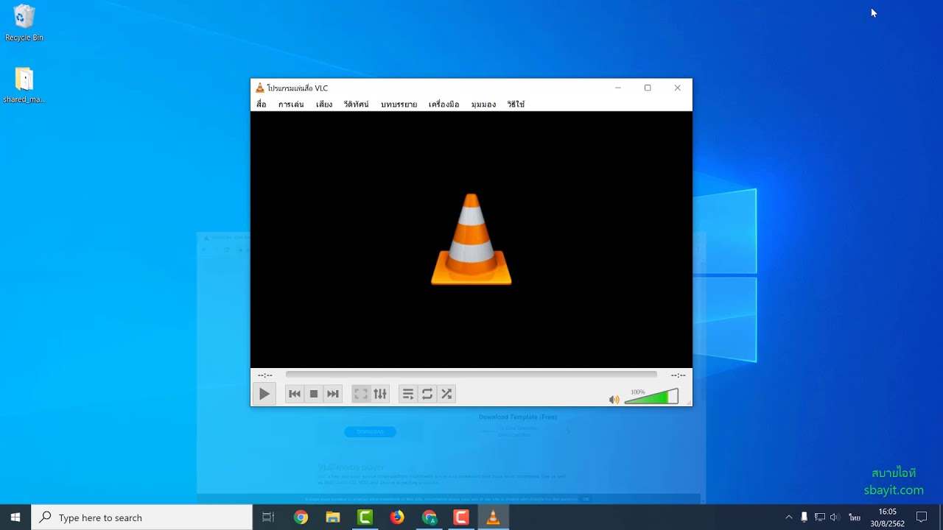Screen dimensions: 943x530
Task: Open the taskbar clock and date
Action: [x=887, y=517]
